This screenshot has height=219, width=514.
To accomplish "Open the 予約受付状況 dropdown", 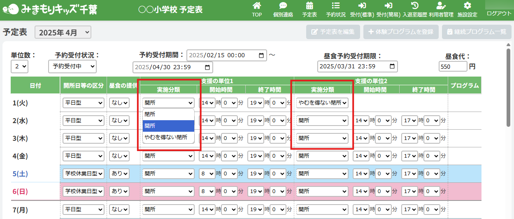I will tap(72, 66).
